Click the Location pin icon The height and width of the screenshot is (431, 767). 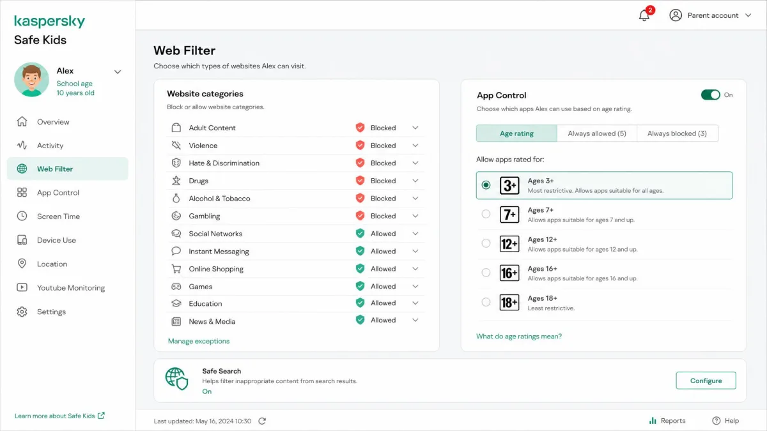(x=22, y=264)
